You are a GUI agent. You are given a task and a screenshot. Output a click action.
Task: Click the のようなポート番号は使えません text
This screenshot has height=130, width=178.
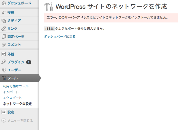[80, 28]
